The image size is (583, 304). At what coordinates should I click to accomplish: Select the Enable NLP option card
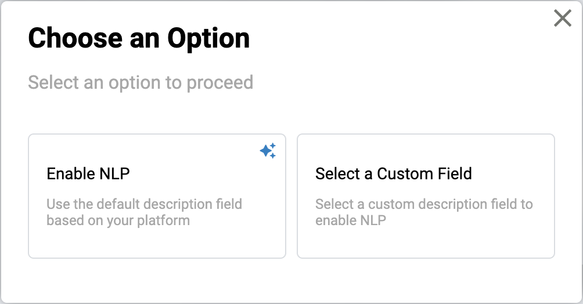pyautogui.click(x=157, y=196)
